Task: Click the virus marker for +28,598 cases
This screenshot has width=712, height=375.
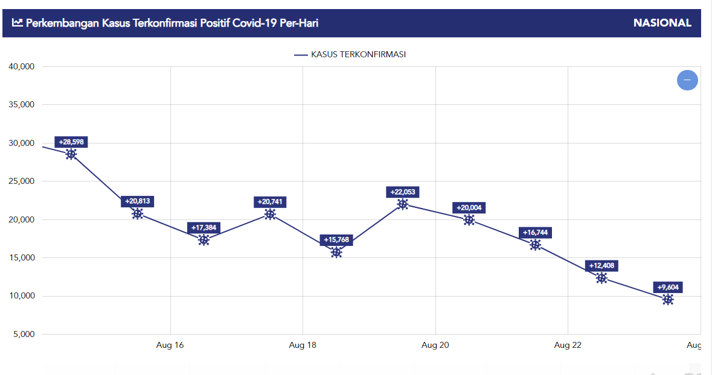Action: (71, 154)
